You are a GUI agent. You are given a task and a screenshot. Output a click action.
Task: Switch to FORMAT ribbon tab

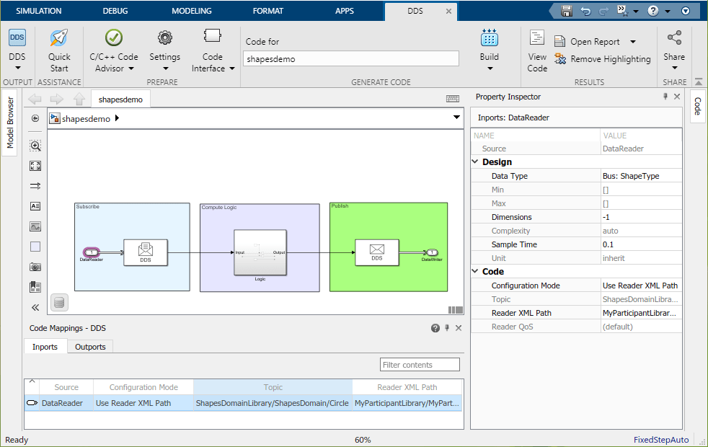(x=268, y=11)
